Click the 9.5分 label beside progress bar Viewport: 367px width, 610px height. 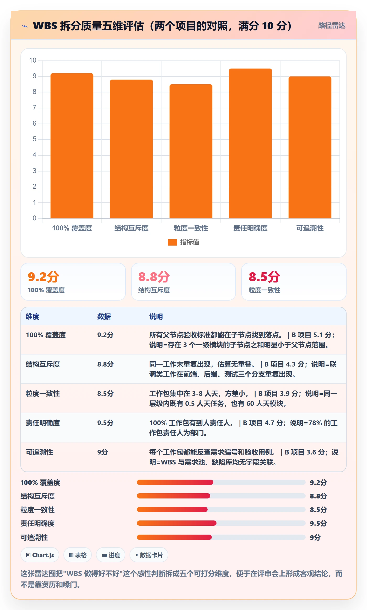point(318,523)
